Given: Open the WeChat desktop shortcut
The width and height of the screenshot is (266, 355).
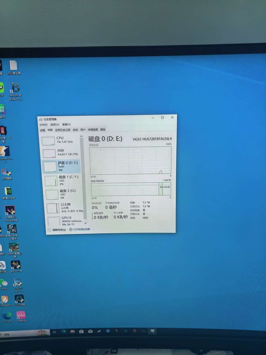Looking at the screenshot, I should tap(3, 284).
